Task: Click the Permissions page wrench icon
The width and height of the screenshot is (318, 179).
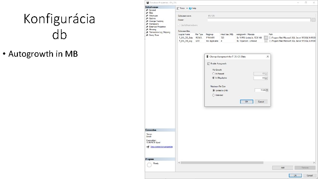Action: click(x=147, y=24)
